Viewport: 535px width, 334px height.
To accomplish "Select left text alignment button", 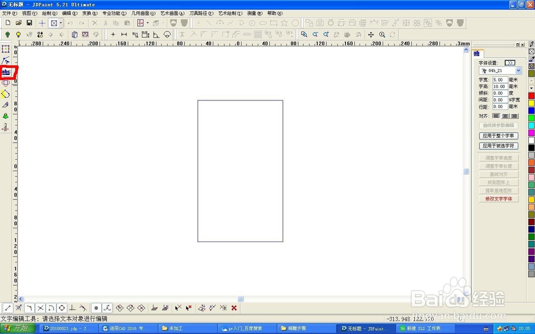I will pos(496,116).
